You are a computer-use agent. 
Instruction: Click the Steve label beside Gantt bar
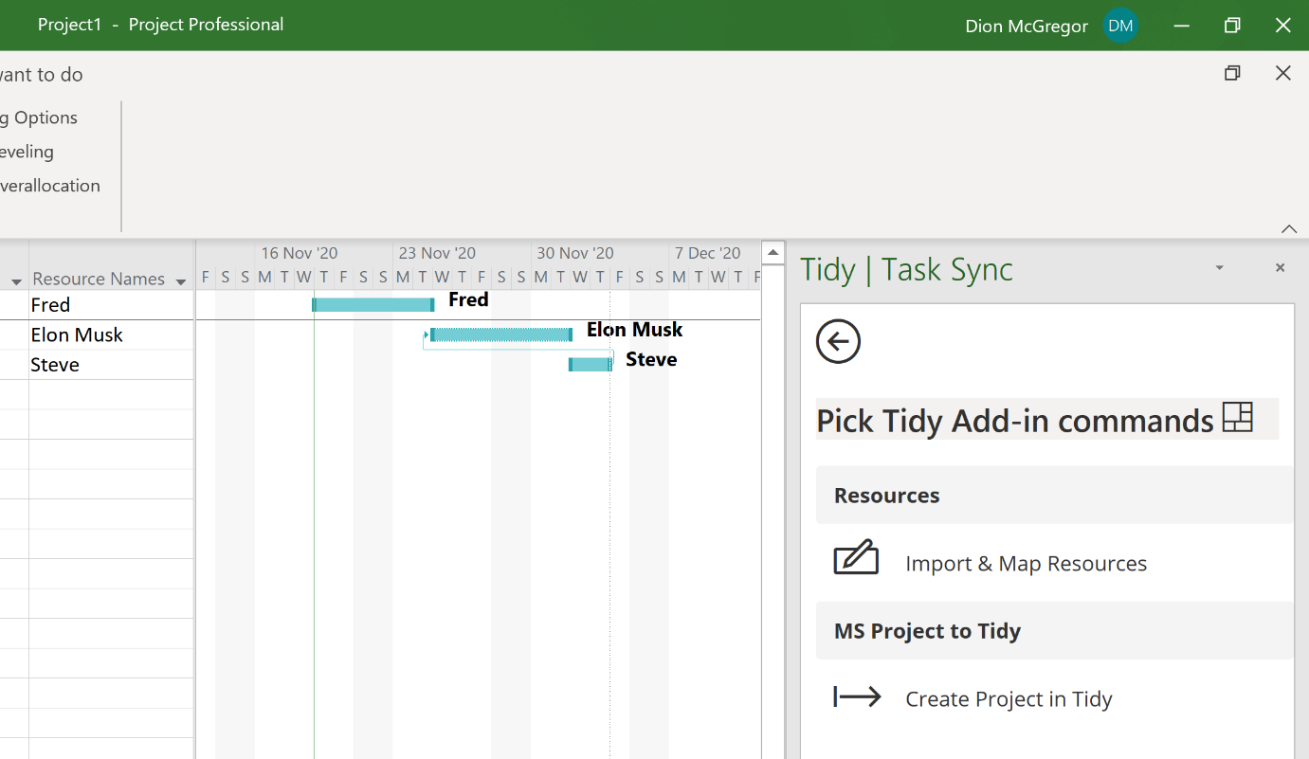coord(651,360)
